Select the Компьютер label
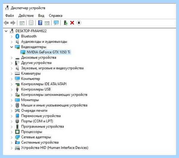 coord(31,79)
